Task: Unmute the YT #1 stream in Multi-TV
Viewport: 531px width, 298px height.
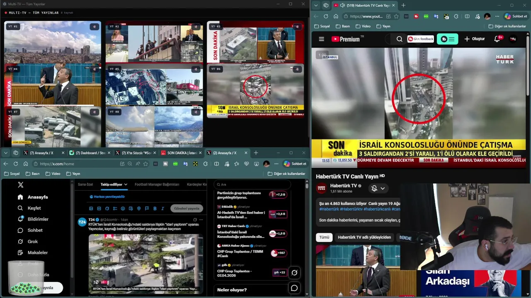Action: click(95, 26)
